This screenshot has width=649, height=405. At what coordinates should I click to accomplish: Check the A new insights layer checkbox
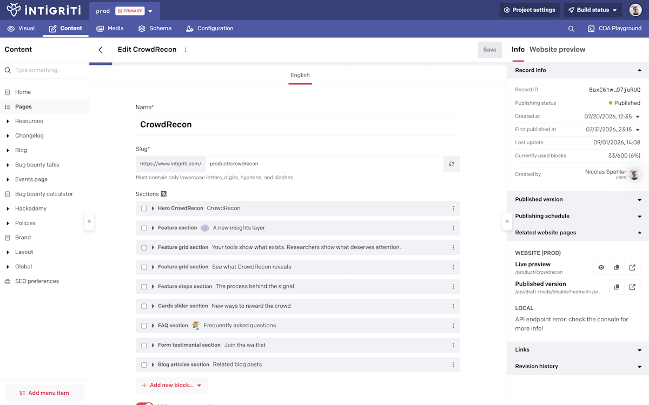tap(144, 228)
